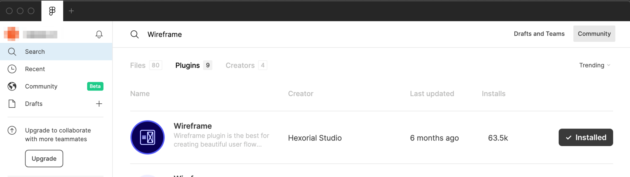Click the magnifier icon in search bar
This screenshot has width=630, height=177.
click(135, 34)
